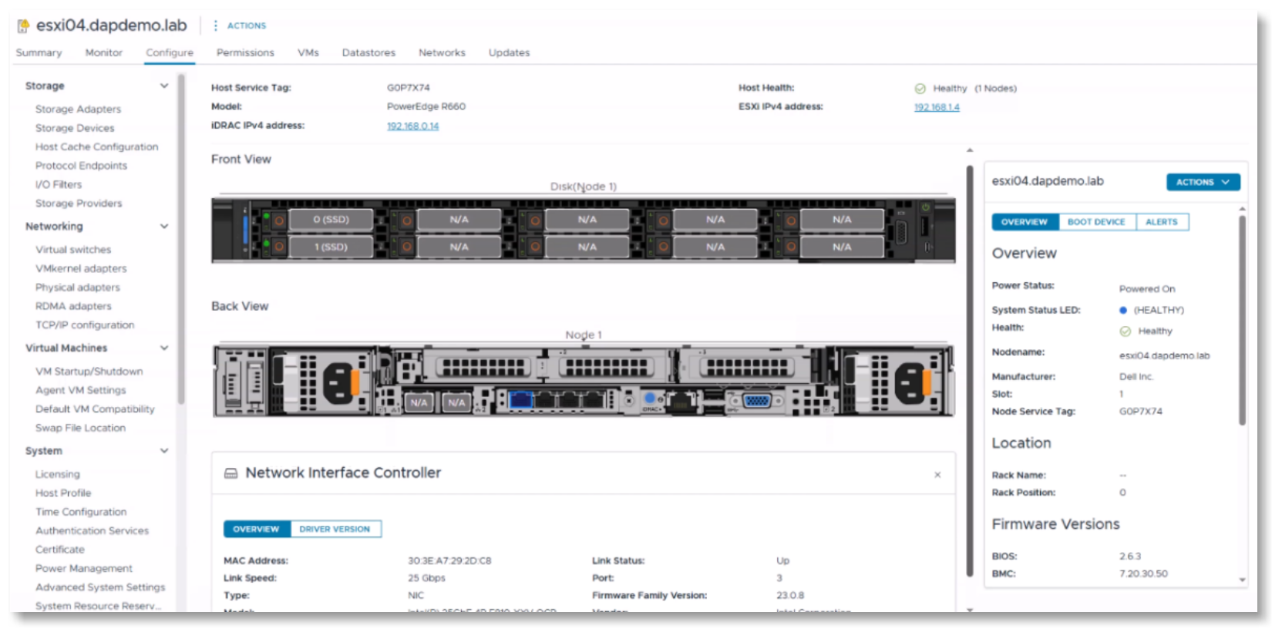Switch to ALERTS tab
The width and height of the screenshot is (1282, 636).
tap(1162, 222)
